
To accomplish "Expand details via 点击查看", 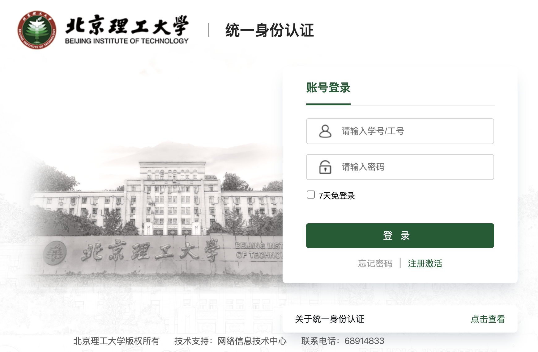I will click(488, 319).
